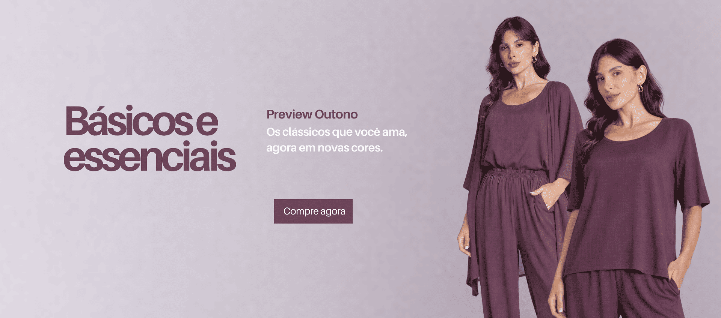Click the "Compre agora" button
Image resolution: width=721 pixels, height=318 pixels.
click(x=313, y=211)
